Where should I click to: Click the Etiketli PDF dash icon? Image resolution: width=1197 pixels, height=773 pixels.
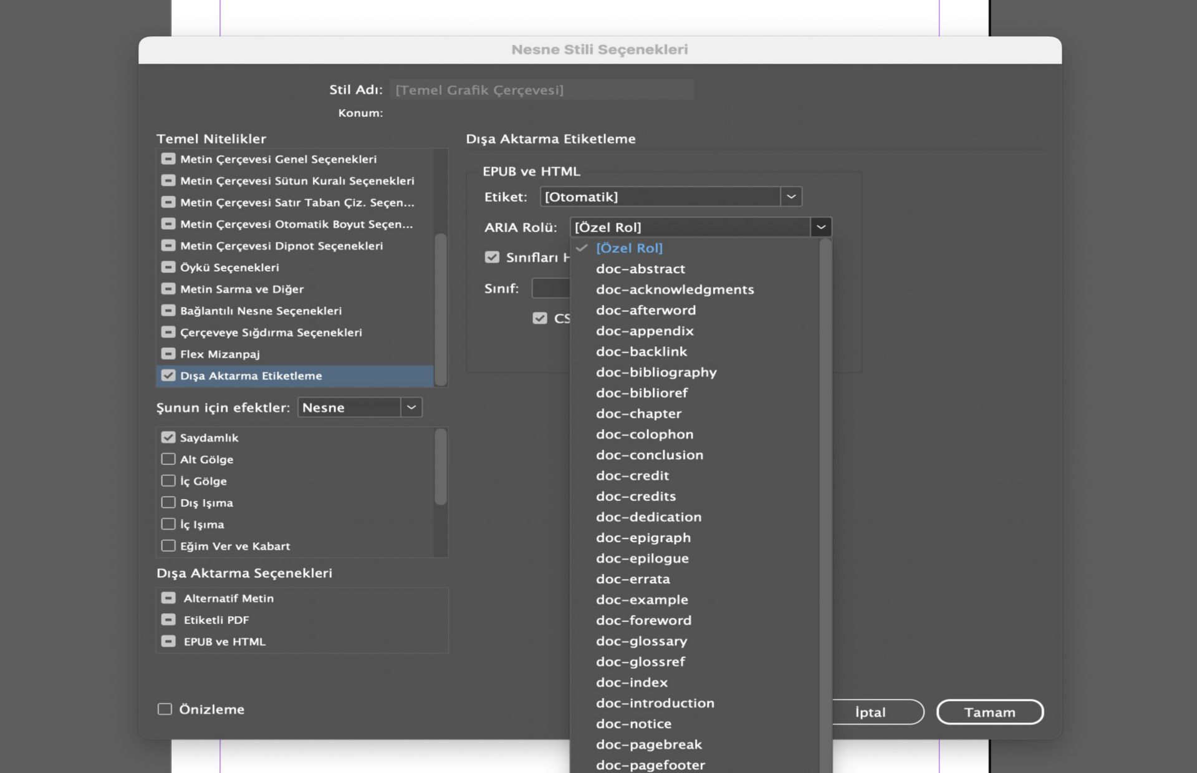click(x=168, y=620)
